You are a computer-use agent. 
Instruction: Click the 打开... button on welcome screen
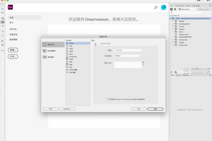tap(13, 57)
